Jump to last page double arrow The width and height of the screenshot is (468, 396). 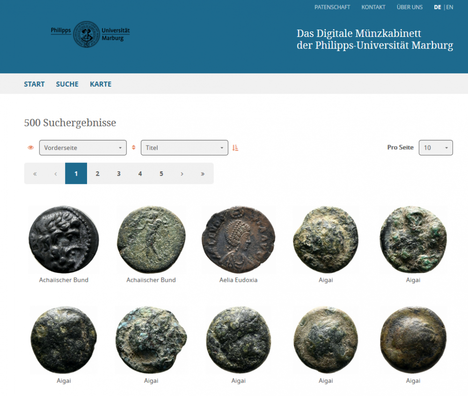pyautogui.click(x=203, y=174)
